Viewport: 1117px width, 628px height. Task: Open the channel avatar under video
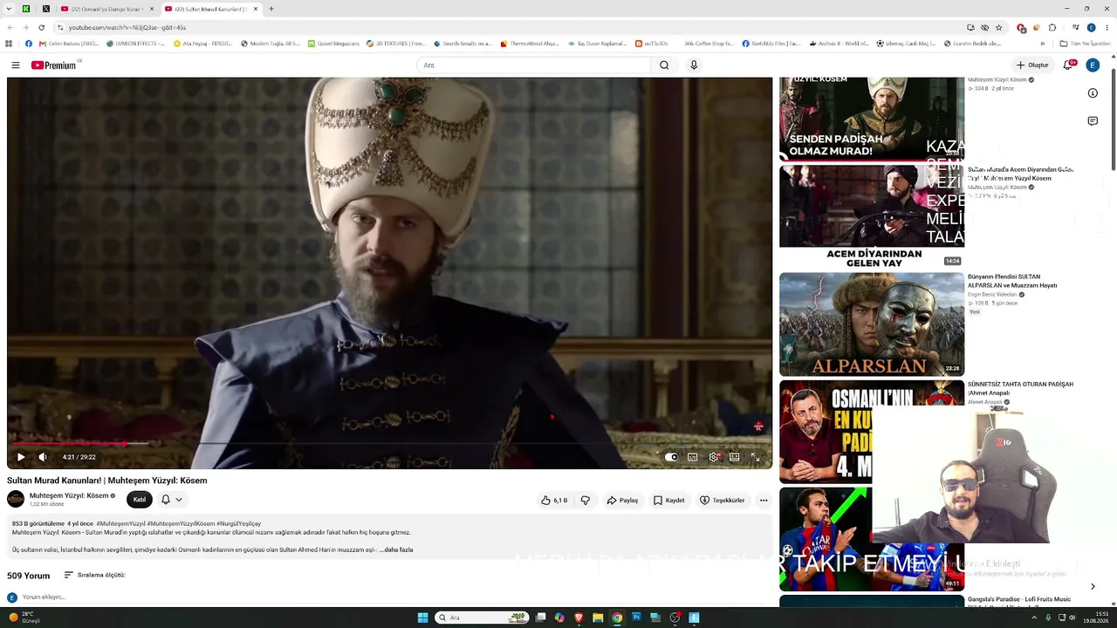pyautogui.click(x=16, y=499)
